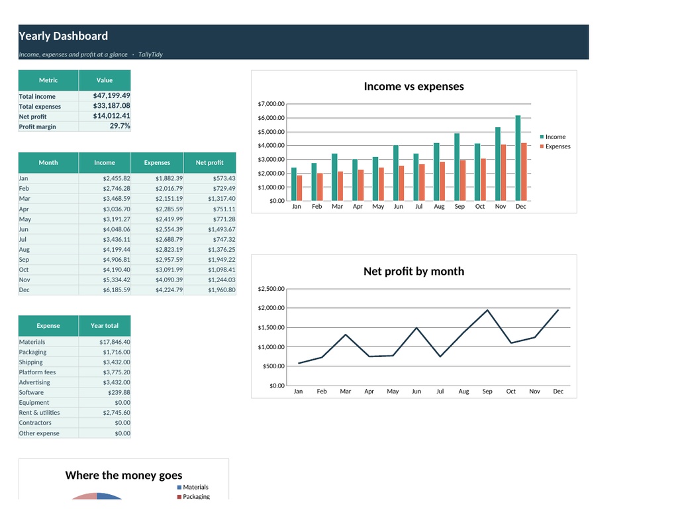Select the Expenses column header in monthly table
Image resolution: width=678 pixels, height=524 pixels.
click(x=157, y=163)
